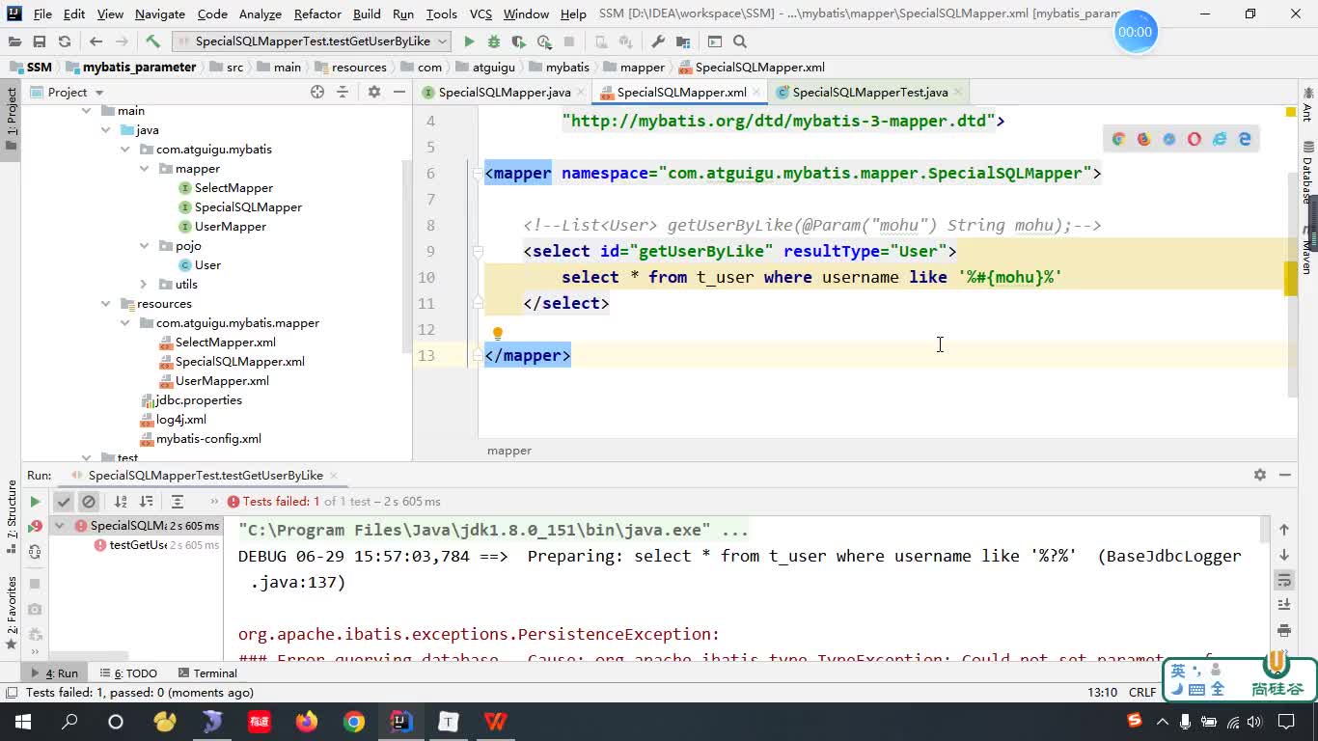
Task: Open in Edge browser icon
Action: 1245,139
